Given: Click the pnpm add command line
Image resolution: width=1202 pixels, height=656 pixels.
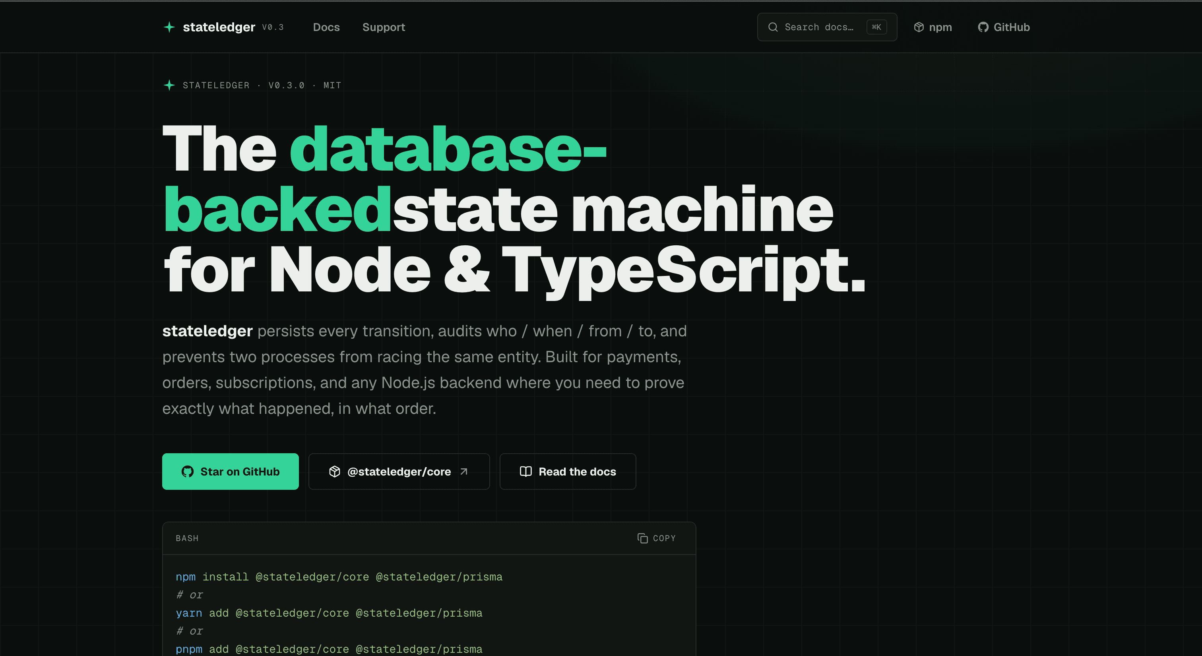Looking at the screenshot, I should point(329,649).
